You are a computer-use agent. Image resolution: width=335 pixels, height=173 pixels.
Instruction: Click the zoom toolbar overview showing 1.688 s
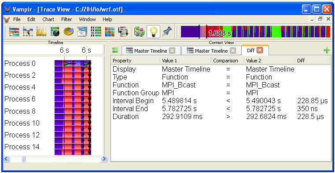coord(255,32)
